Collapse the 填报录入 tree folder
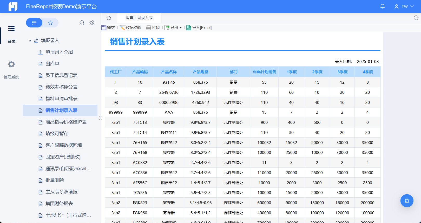The height and width of the screenshot is (223, 421). click(x=30, y=41)
